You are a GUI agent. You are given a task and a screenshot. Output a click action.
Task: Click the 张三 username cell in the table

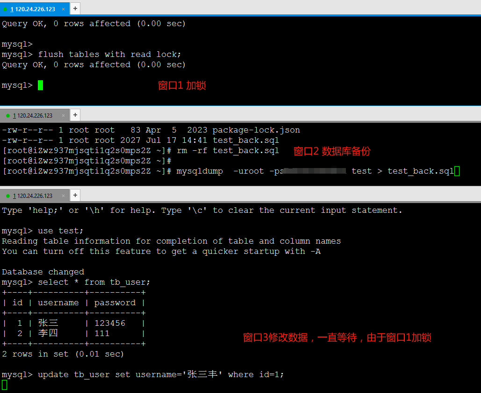[48, 323]
